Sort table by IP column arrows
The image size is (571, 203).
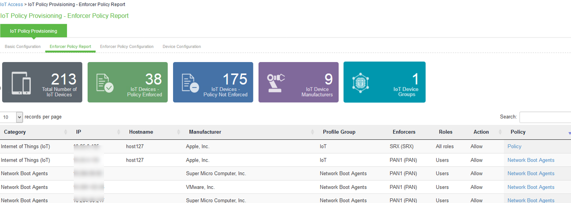[119, 132]
